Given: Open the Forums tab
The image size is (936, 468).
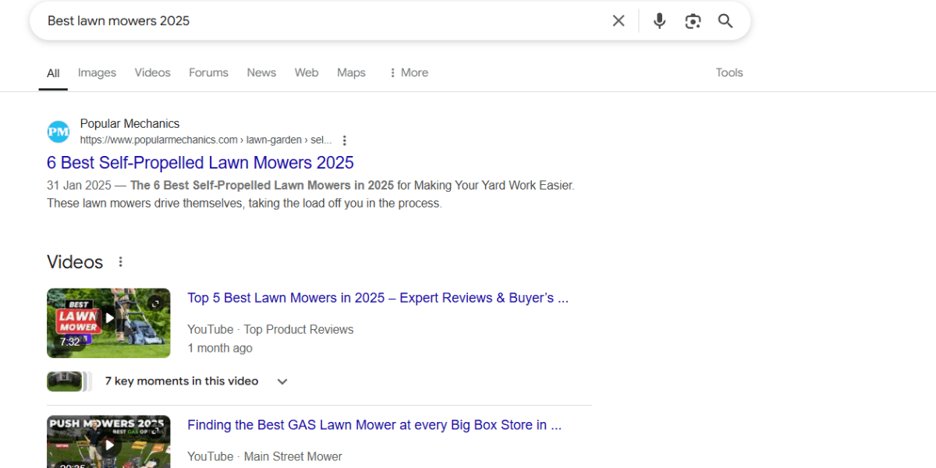Looking at the screenshot, I should (208, 73).
